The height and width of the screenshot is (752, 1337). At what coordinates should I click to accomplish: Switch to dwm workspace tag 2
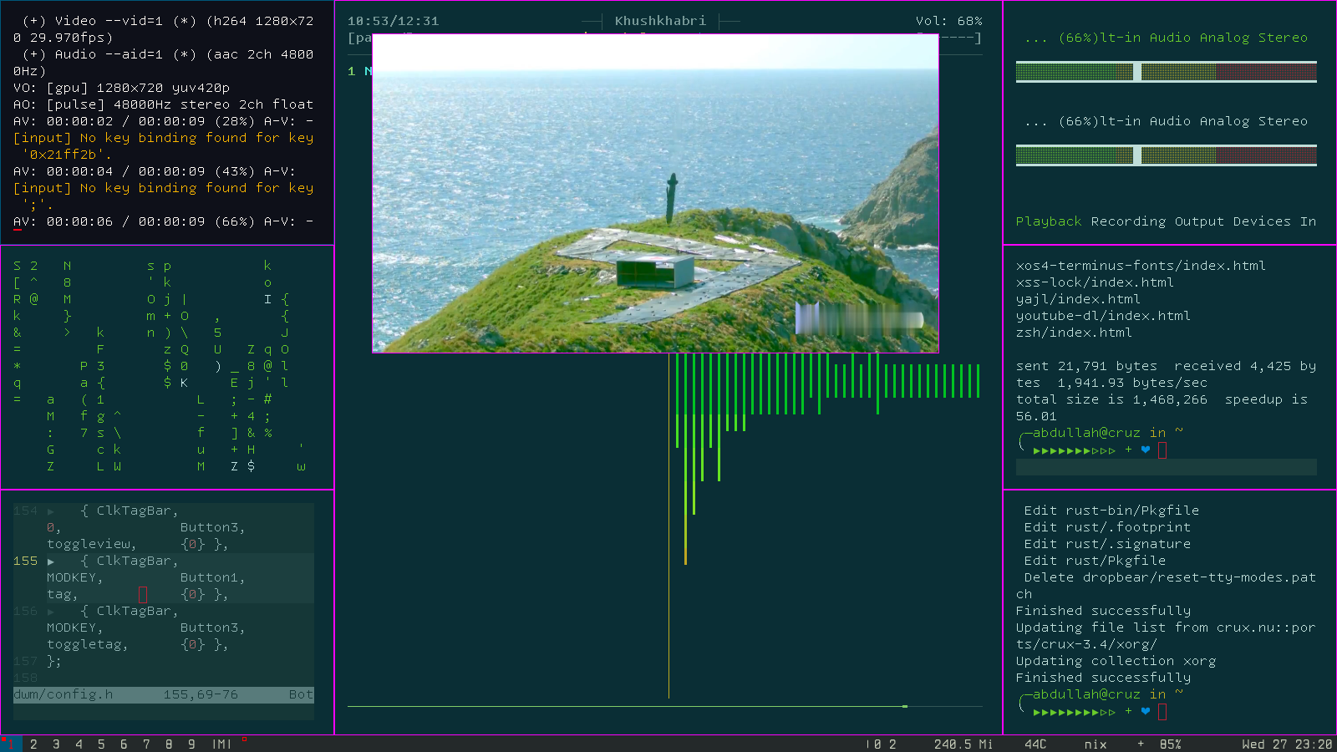click(33, 744)
